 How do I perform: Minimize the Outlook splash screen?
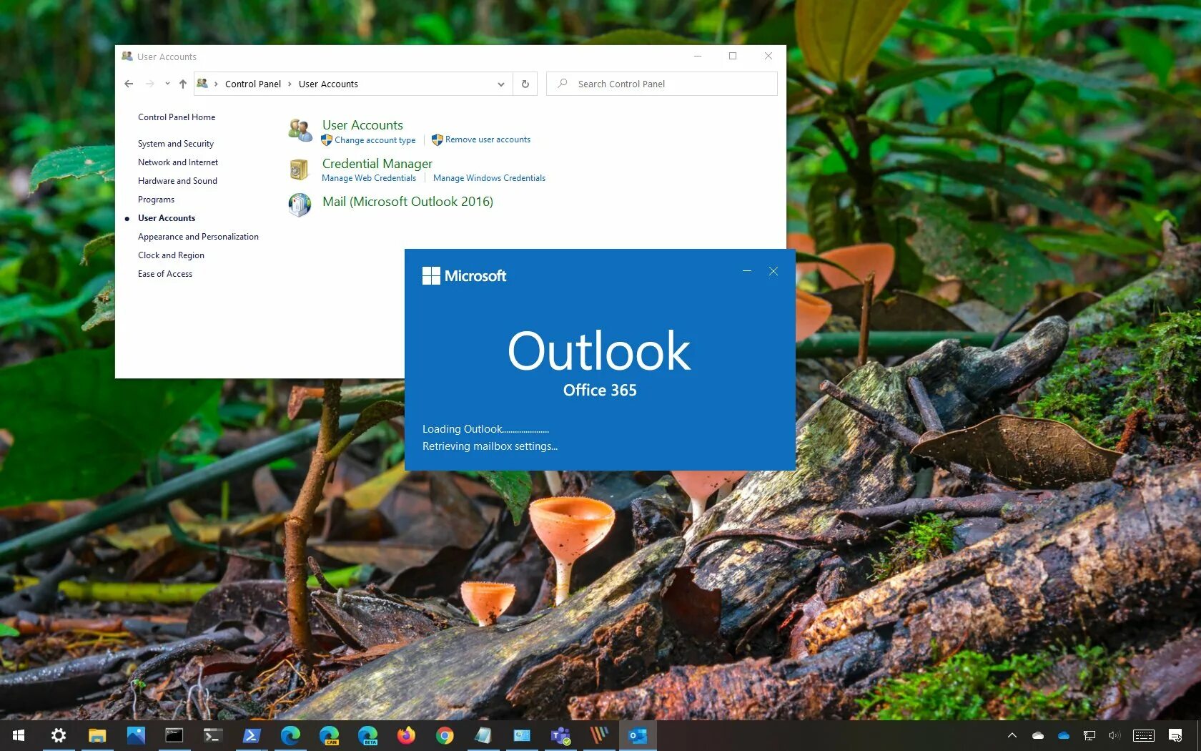747,271
